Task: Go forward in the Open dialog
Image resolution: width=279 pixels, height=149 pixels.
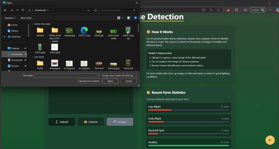Action: pyautogui.click(x=12, y=10)
